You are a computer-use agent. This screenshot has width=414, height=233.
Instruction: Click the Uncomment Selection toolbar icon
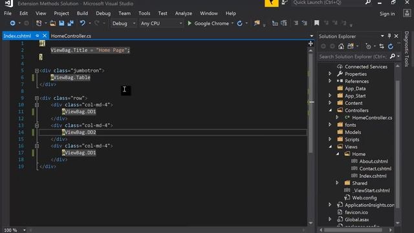[x=284, y=23]
